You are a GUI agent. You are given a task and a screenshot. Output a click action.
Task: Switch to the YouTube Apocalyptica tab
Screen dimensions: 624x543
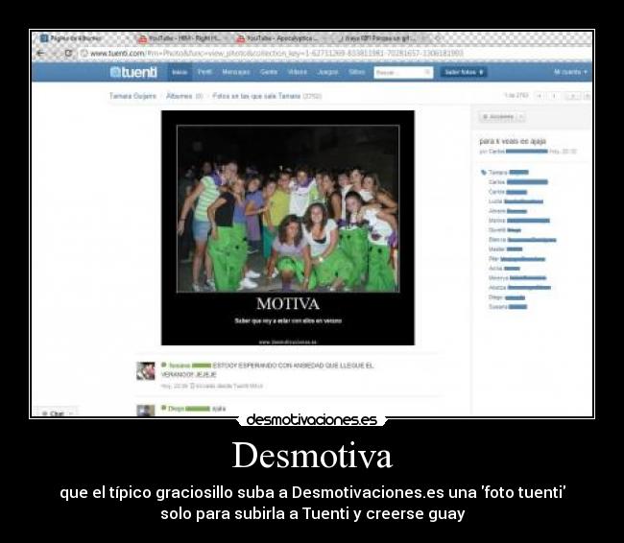281,38
